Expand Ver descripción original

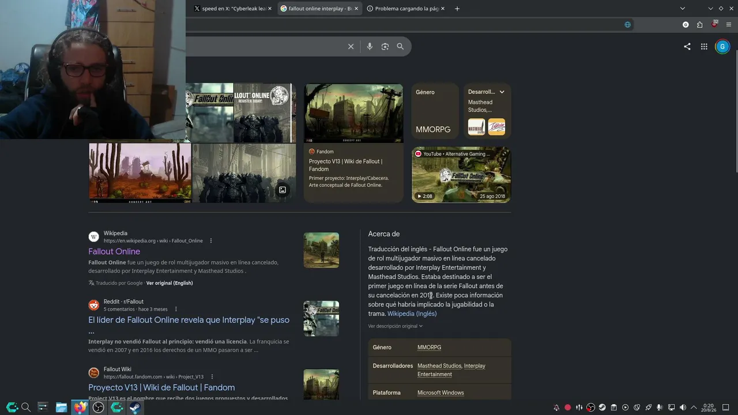pos(396,326)
